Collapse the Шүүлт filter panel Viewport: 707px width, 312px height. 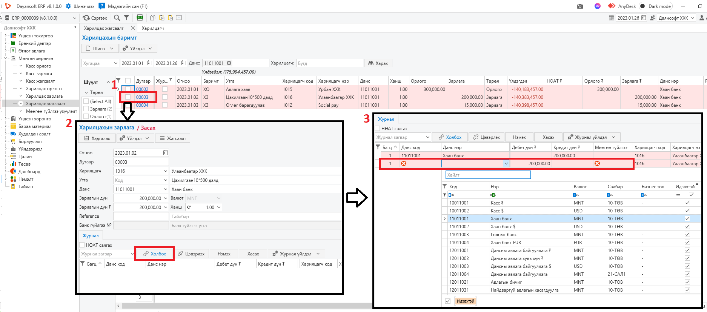[x=108, y=82]
